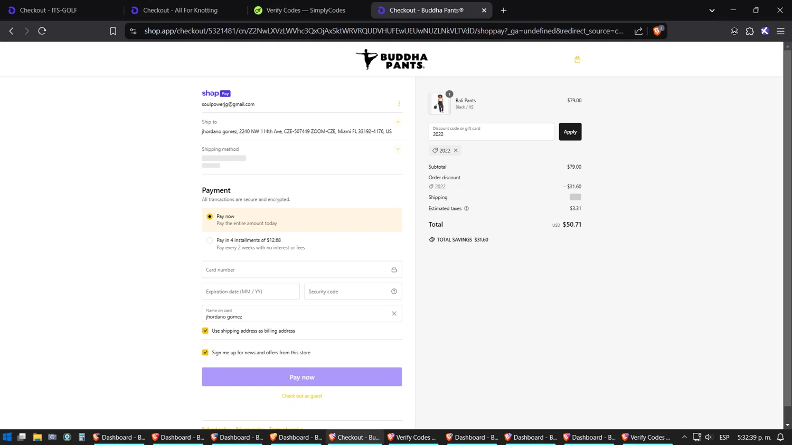Open File Explorer from taskbar

37,437
